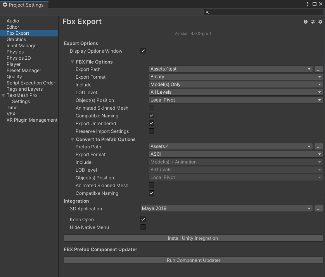Viewport: 325px width, 277px height.
Task: Click the magnifier icon in the search field
Action: [x=207, y=12]
